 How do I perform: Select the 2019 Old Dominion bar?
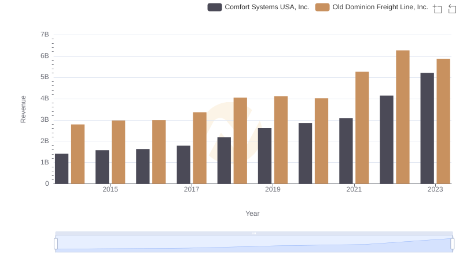click(281, 140)
